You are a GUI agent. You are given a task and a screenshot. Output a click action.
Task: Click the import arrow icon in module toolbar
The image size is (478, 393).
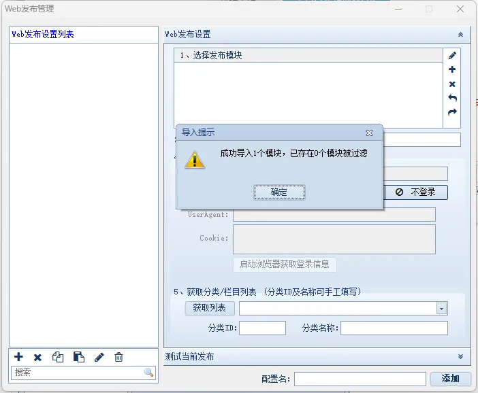coord(452,99)
